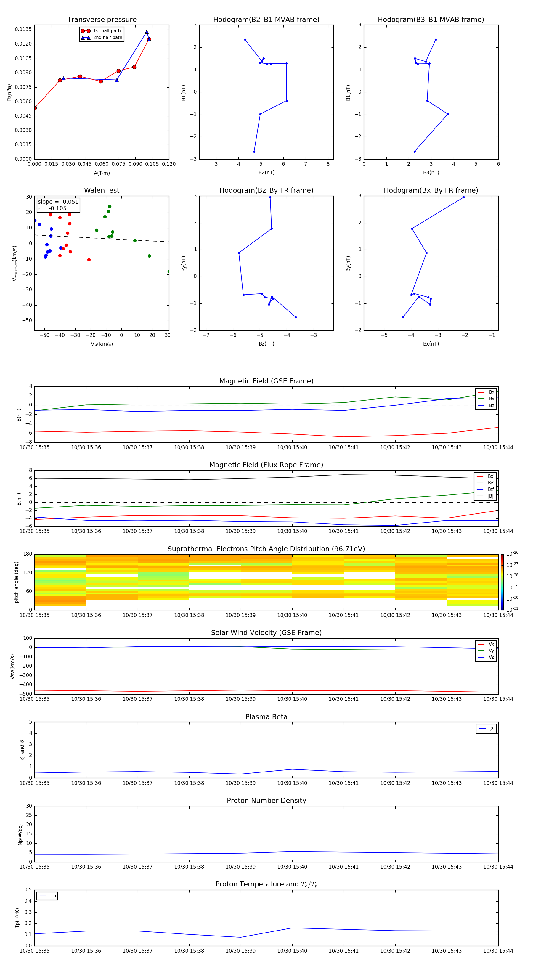Image resolution: width=533 pixels, height=977 pixels.
Task: Click the pitch angle colorbar
Action: pos(502,582)
